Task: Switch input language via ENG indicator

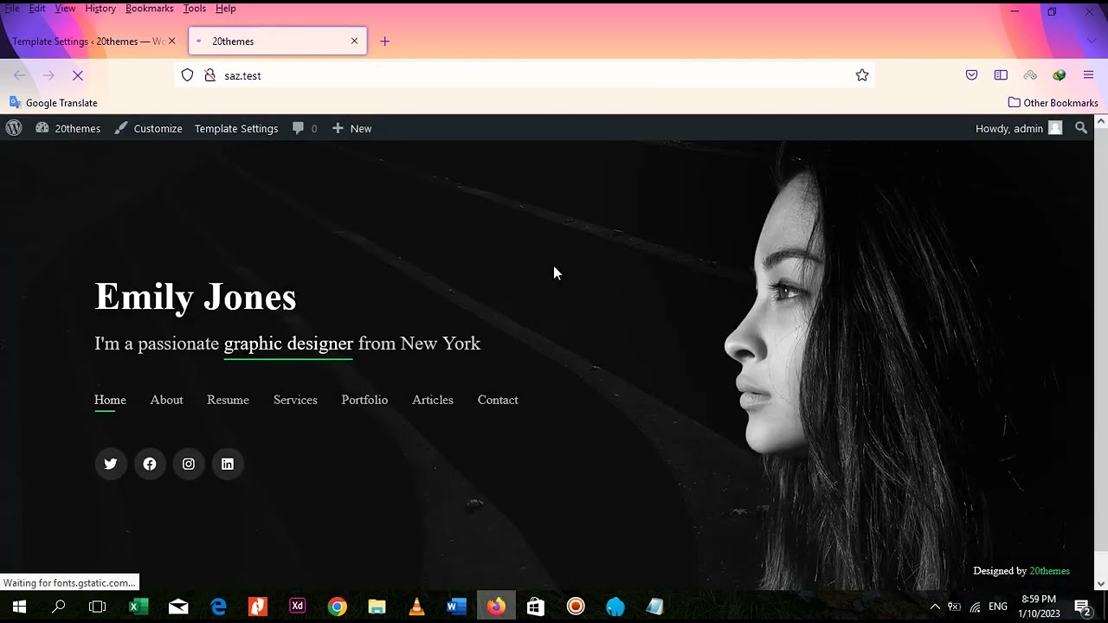Action: 998,607
